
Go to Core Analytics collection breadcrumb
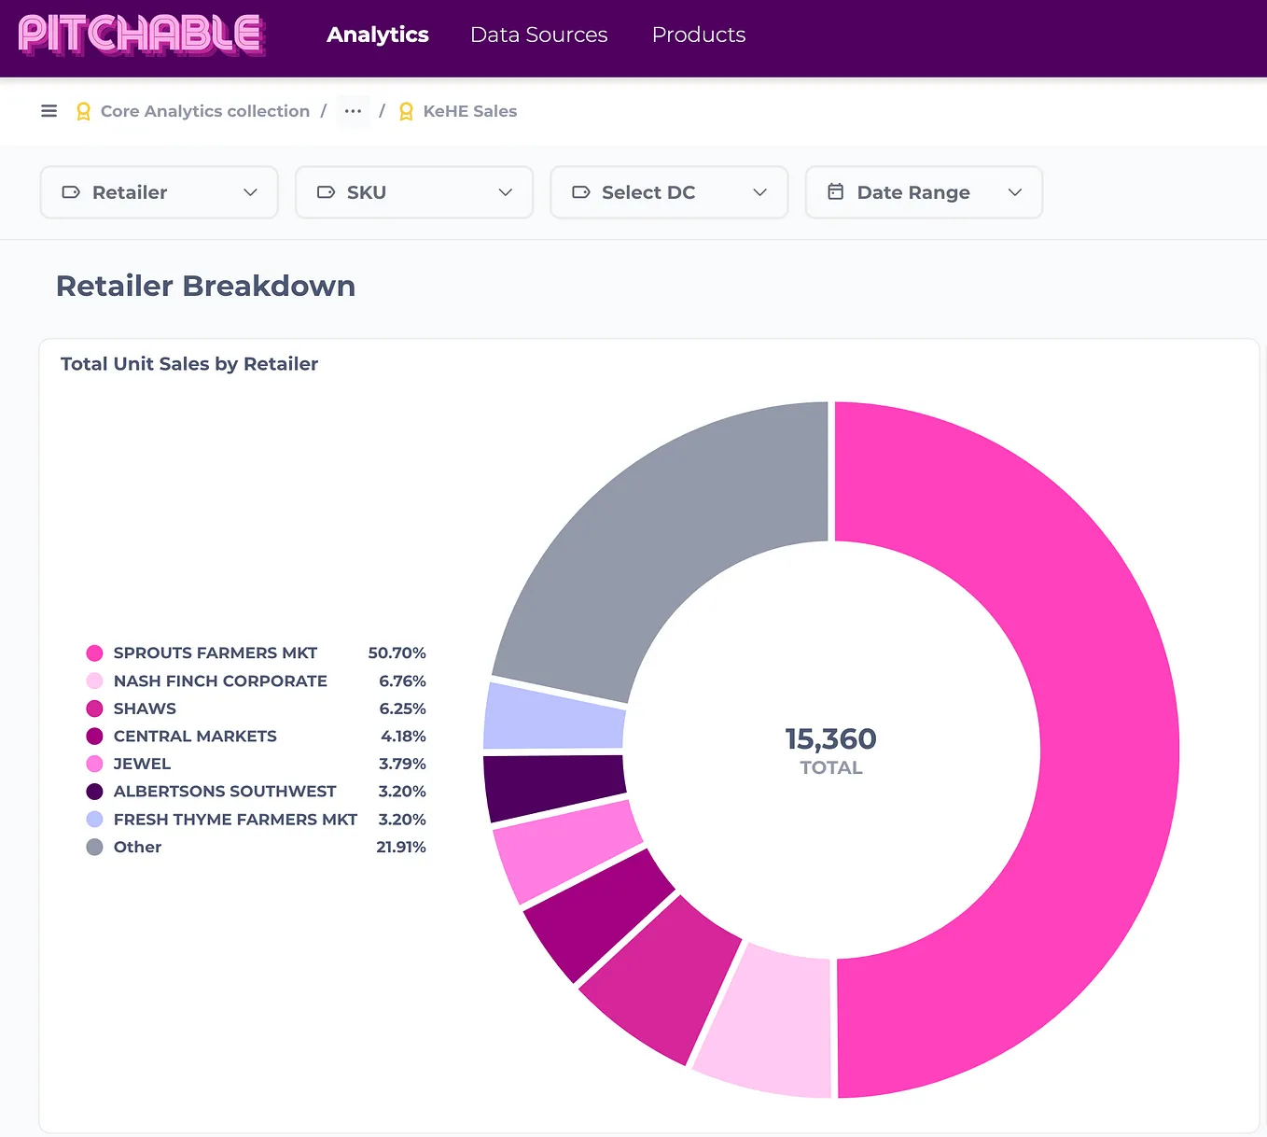pos(205,111)
